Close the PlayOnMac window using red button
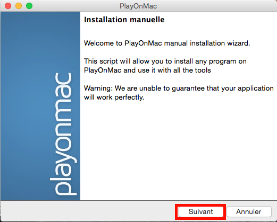 click(x=8, y=6)
